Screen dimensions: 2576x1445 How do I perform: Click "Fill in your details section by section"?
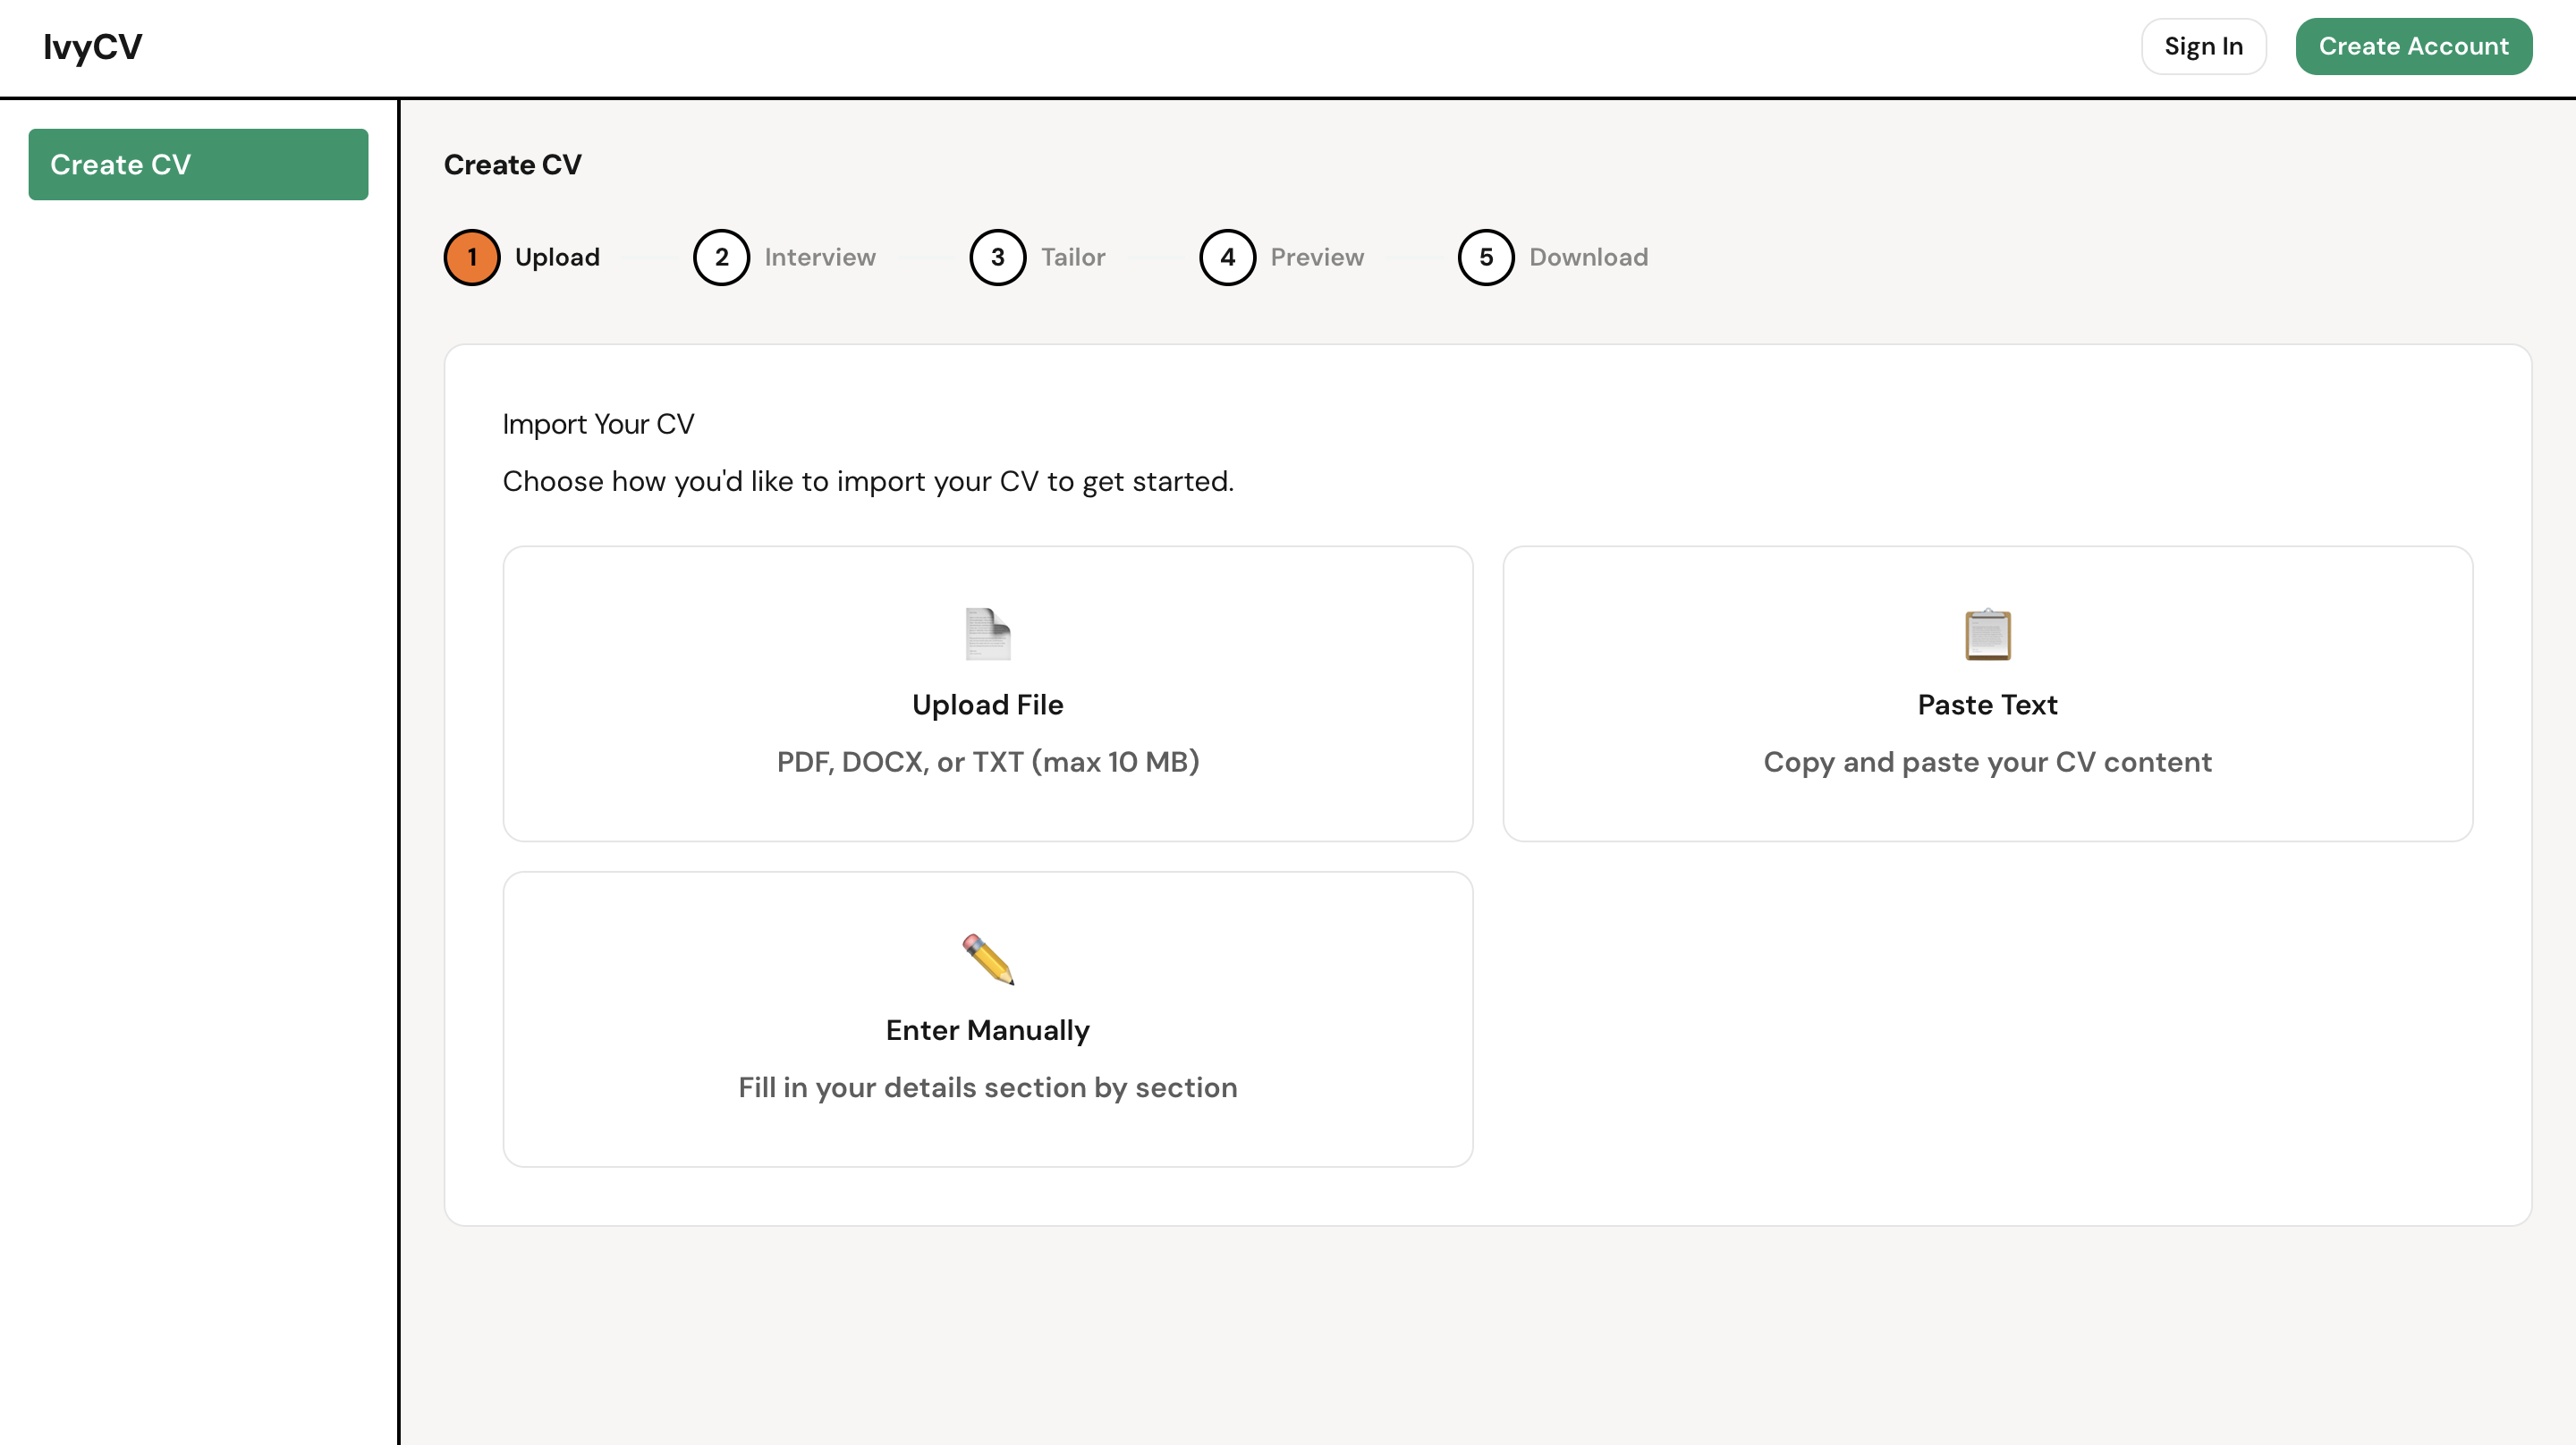tap(987, 1087)
